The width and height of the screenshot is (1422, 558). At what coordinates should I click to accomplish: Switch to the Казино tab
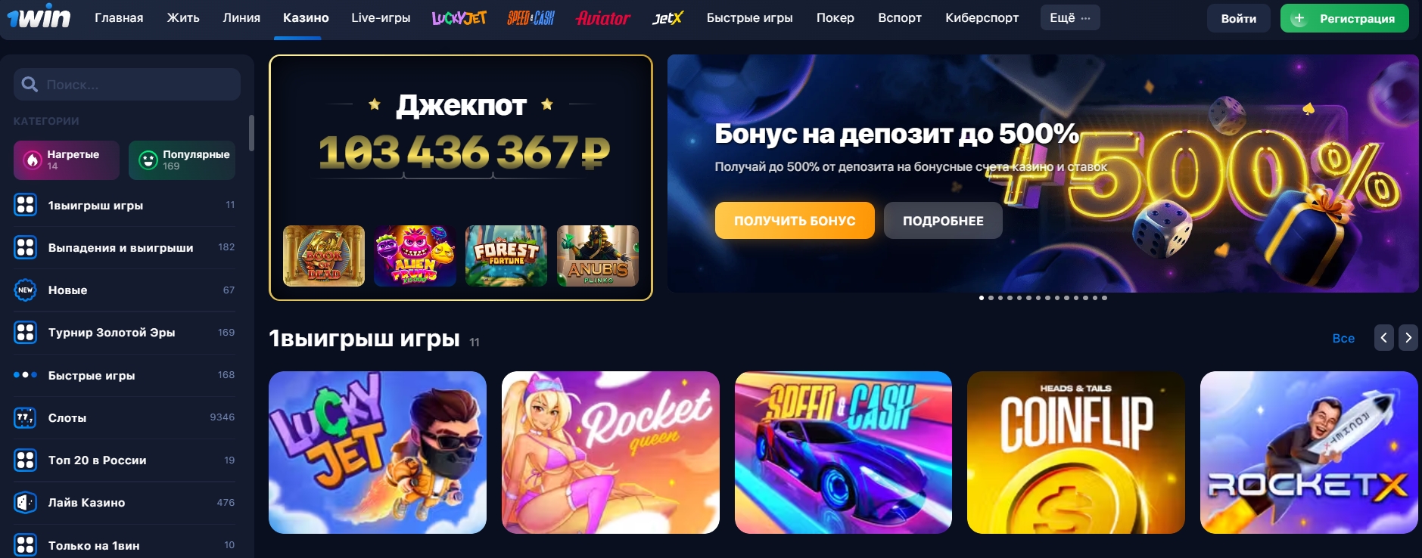306,18
